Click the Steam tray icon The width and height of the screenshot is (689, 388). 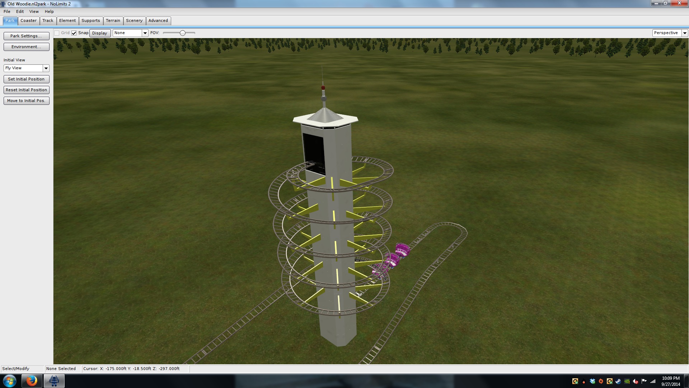[618, 381]
